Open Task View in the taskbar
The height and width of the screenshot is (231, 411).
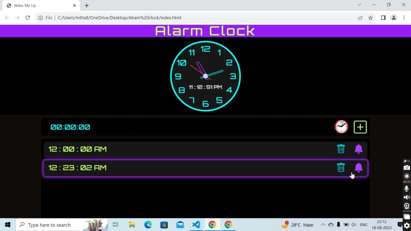[116, 225]
